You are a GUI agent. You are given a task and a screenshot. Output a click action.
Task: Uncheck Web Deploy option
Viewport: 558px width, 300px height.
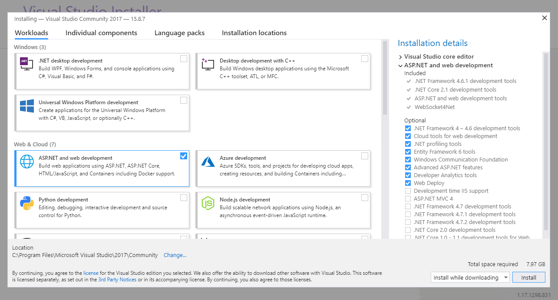coord(408,183)
